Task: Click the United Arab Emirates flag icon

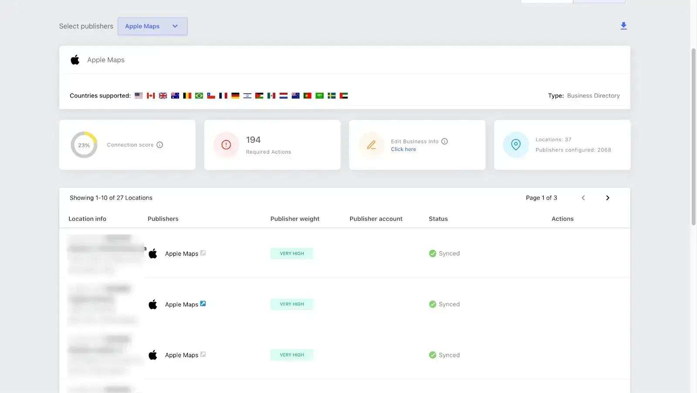Action: (x=344, y=95)
